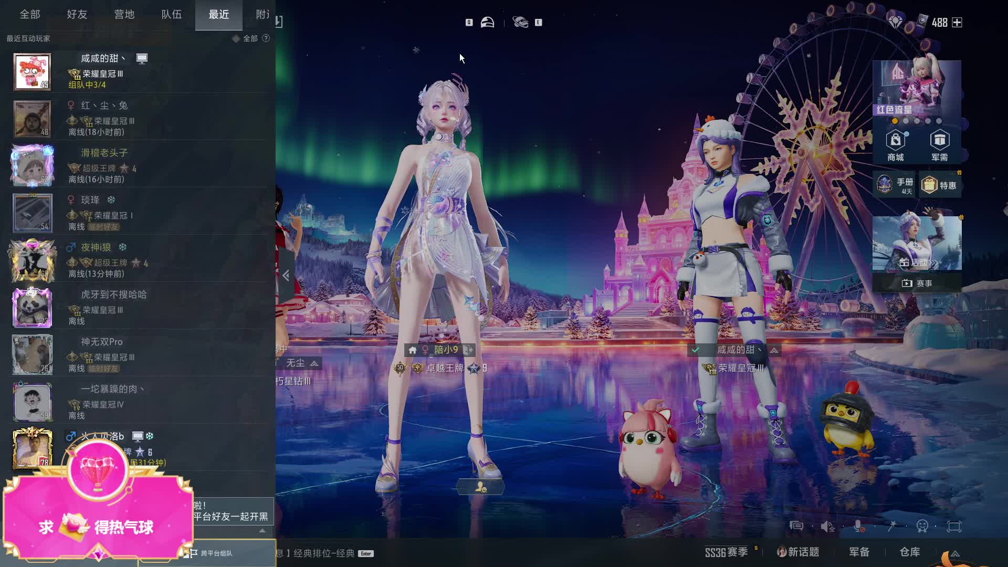The height and width of the screenshot is (567, 1008).
Task: Switch to the 队伍 team tab
Action: point(171,15)
